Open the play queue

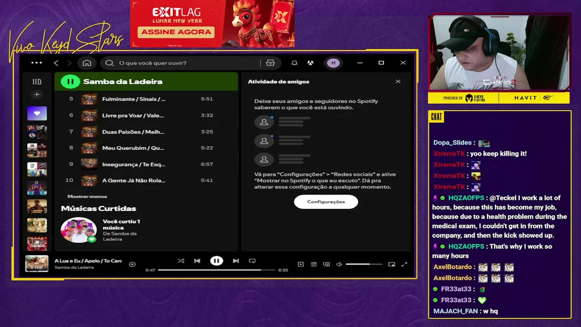(x=314, y=264)
